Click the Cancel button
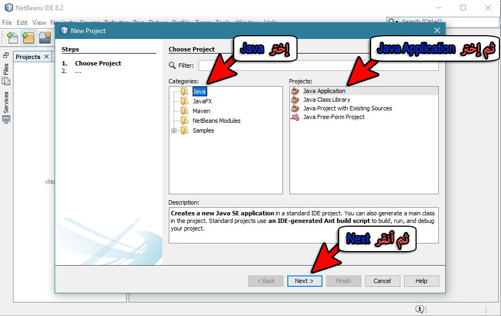The height and width of the screenshot is (316, 501). [x=383, y=281]
